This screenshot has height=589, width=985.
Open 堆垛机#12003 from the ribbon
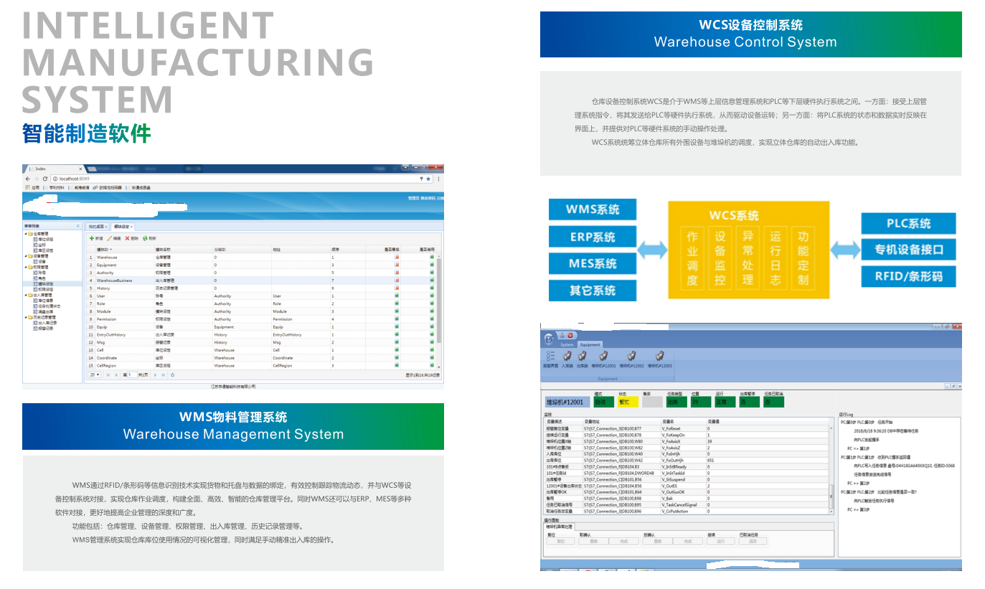(x=659, y=359)
